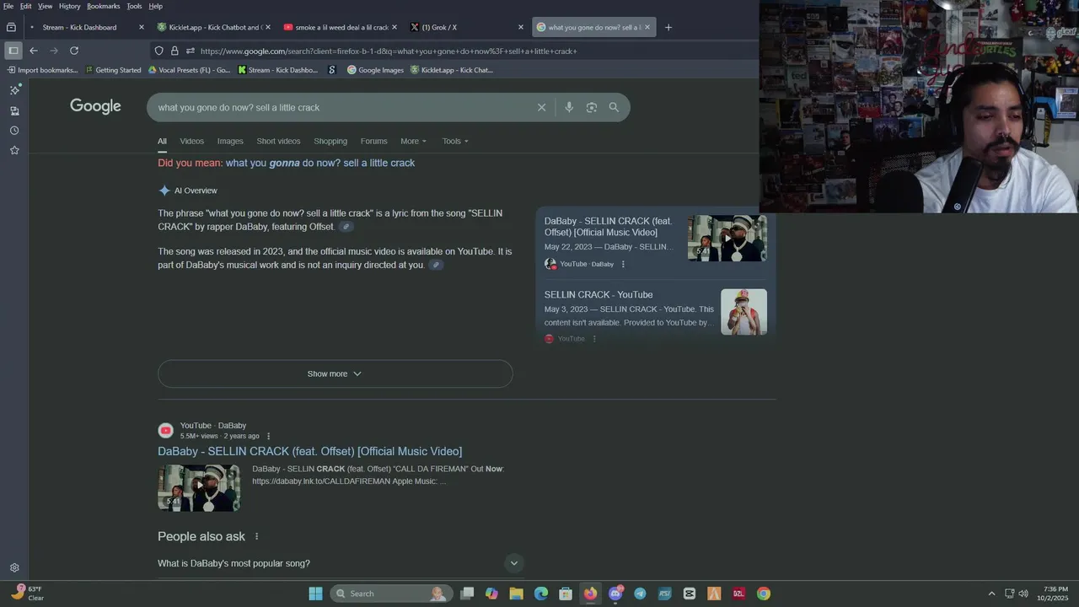Select the Forums search filter
Screen dimensions: 1079x607
click(x=373, y=141)
